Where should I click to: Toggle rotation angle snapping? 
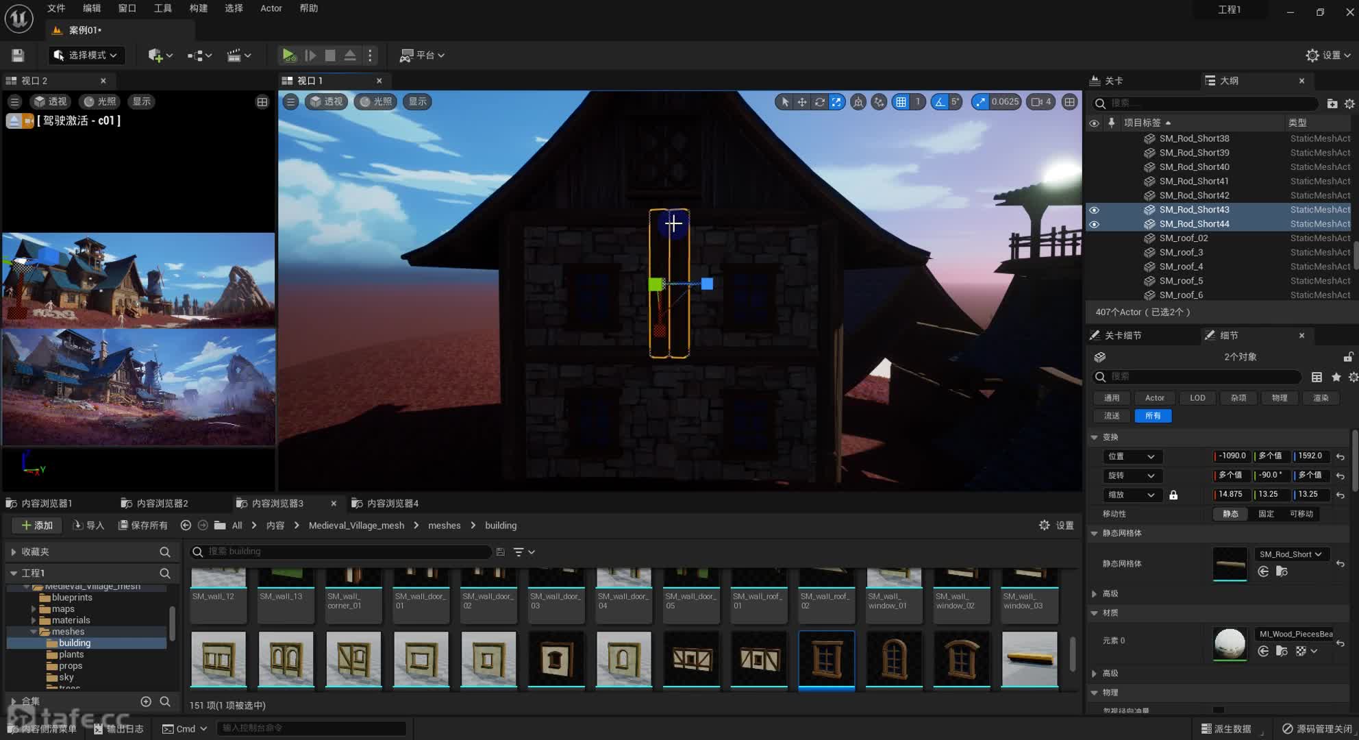tap(940, 102)
